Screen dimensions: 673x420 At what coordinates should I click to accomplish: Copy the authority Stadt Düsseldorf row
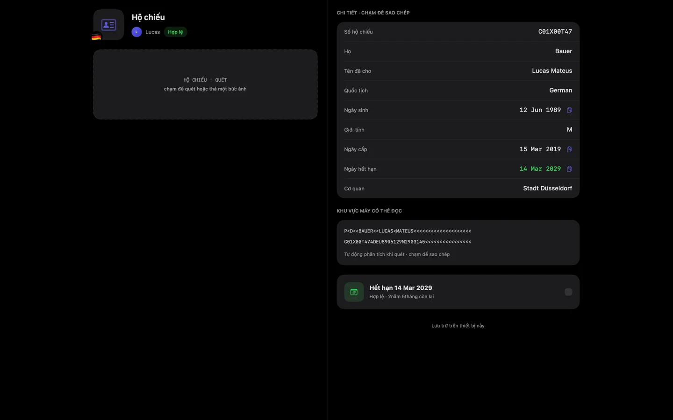458,189
